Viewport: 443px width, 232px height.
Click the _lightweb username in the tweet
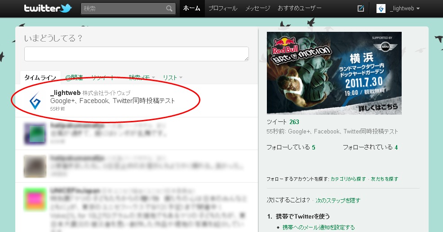[x=65, y=93]
